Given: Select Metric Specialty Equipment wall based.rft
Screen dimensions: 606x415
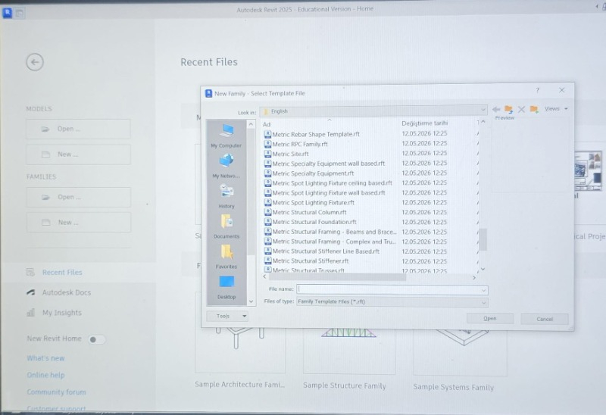Looking at the screenshot, I should coord(329,164).
